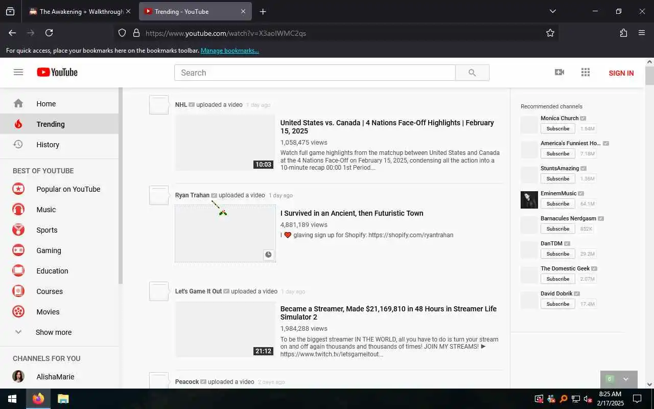Open the create video camera icon
Screen dimensions: 654x409
(x=559, y=72)
